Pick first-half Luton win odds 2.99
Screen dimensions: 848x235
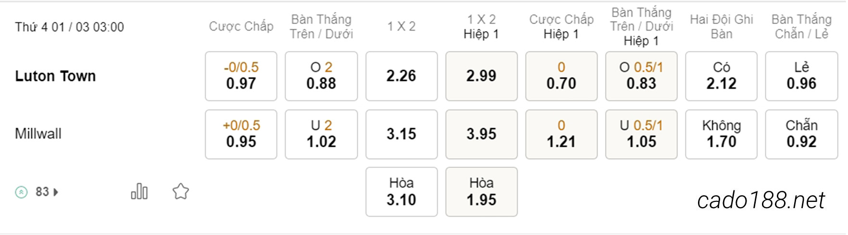pos(481,76)
